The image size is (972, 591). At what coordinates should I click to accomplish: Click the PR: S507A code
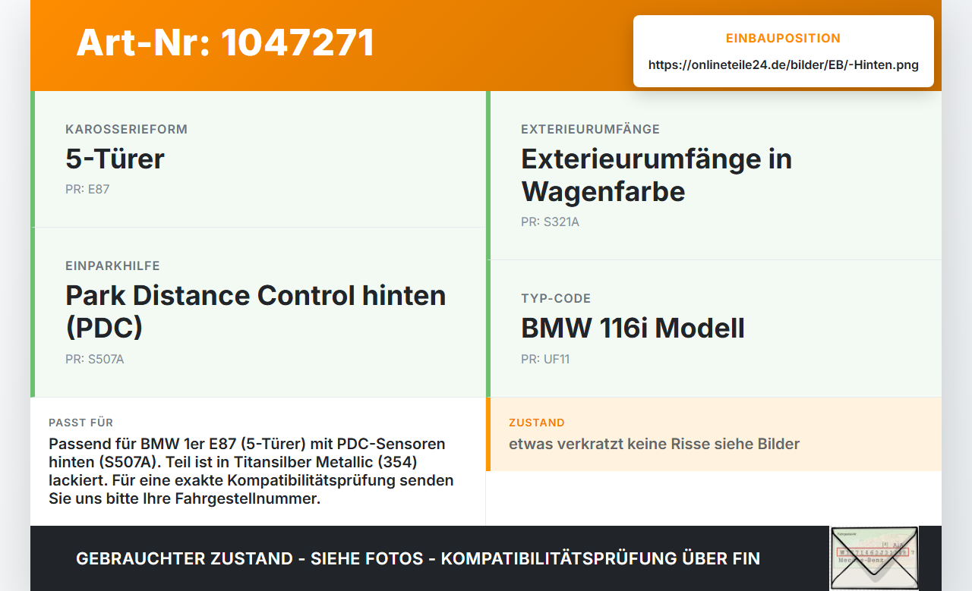pyautogui.click(x=95, y=359)
